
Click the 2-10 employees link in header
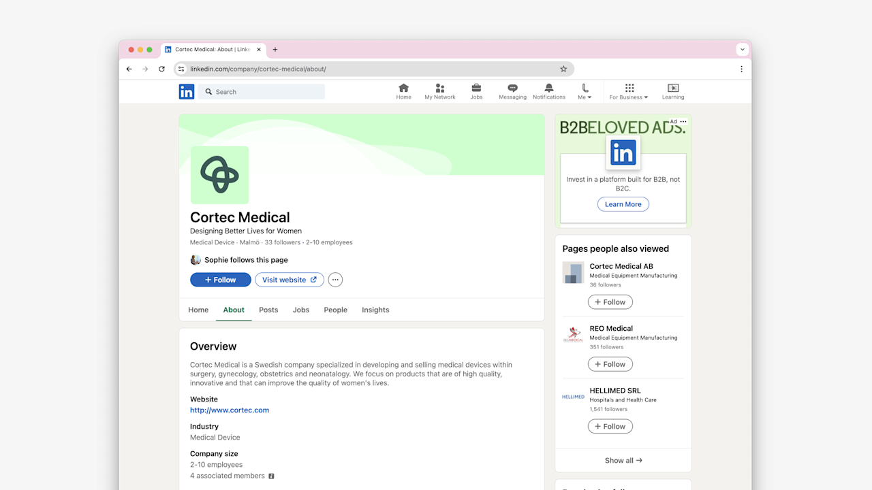pyautogui.click(x=329, y=242)
